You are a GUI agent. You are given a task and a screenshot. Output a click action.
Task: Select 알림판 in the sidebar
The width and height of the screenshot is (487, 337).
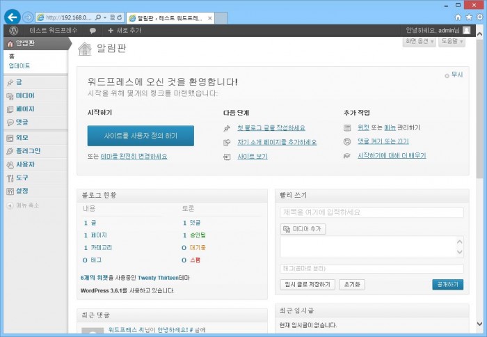coord(35,44)
